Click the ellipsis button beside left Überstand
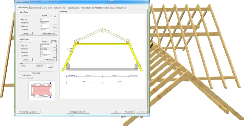244x126 pixels. (55, 26)
